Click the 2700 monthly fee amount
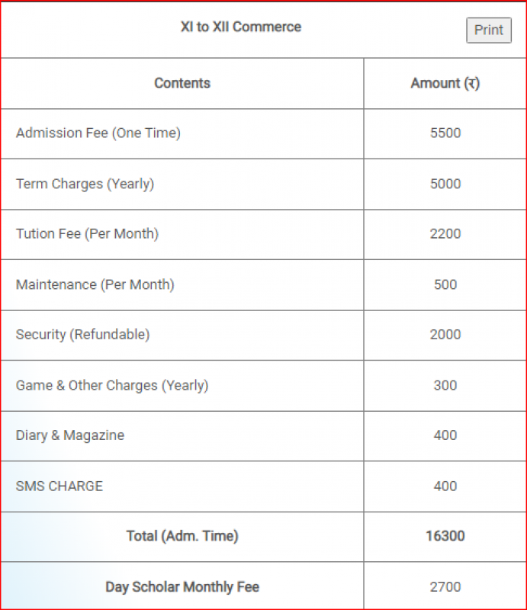 (x=445, y=586)
